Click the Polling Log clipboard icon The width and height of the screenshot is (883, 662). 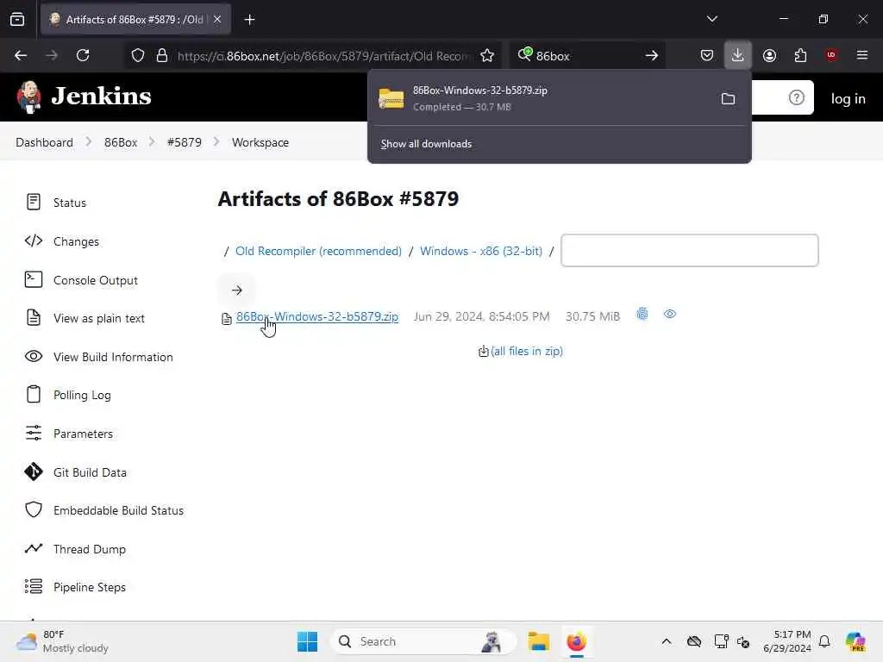coord(34,395)
